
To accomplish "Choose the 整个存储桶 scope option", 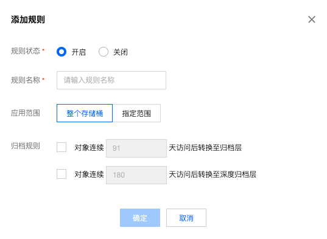I will tap(85, 113).
